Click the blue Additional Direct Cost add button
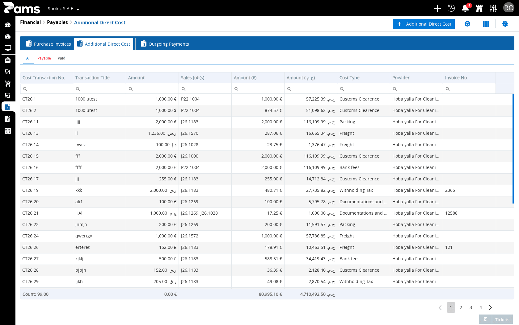The width and height of the screenshot is (519, 325). point(424,24)
